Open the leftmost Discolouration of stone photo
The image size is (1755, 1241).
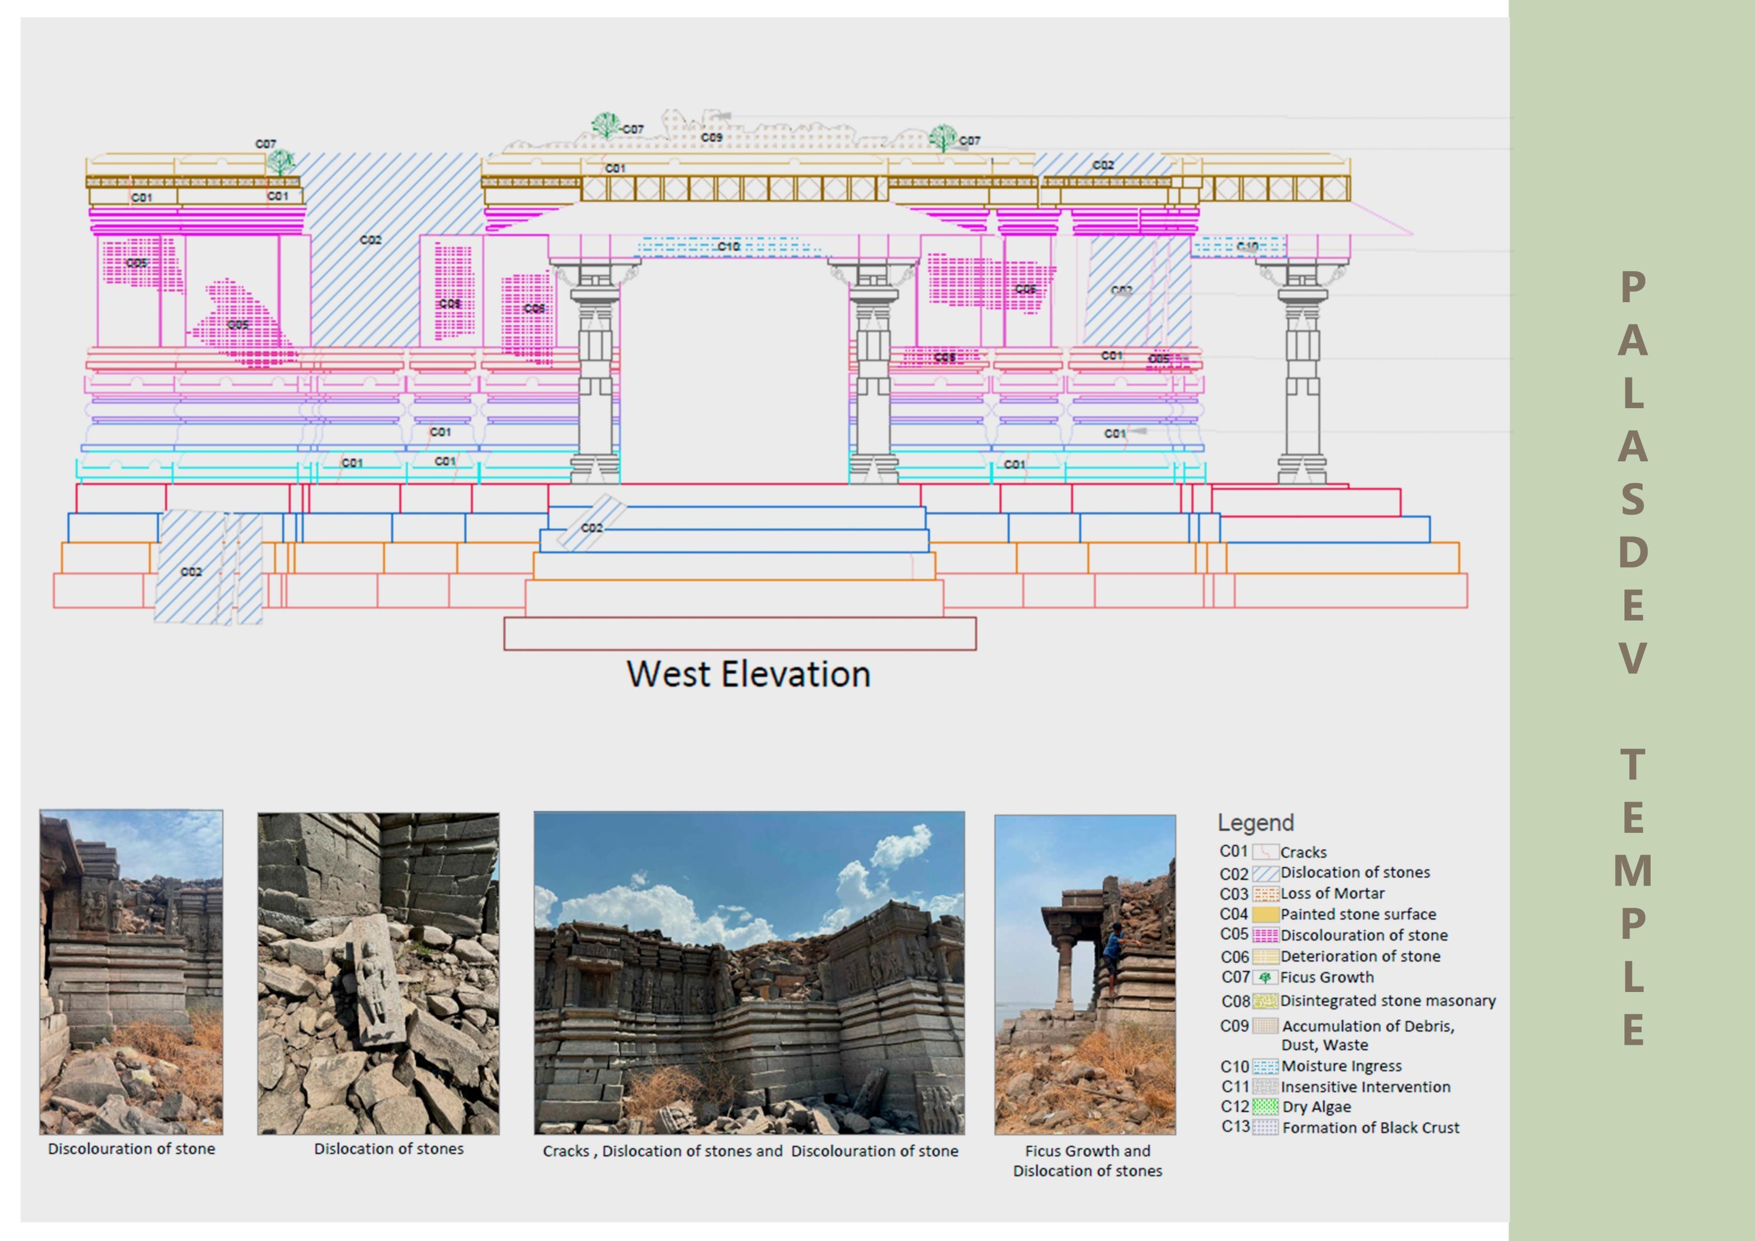(132, 972)
